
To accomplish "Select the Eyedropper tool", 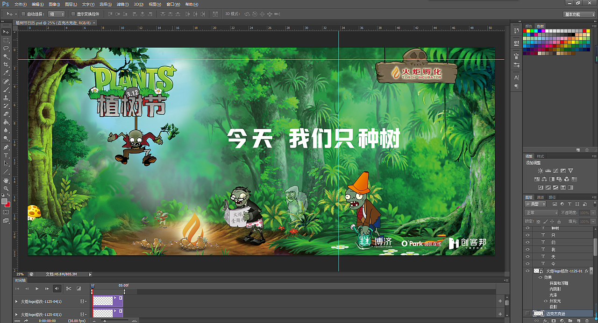I will coord(6,73).
